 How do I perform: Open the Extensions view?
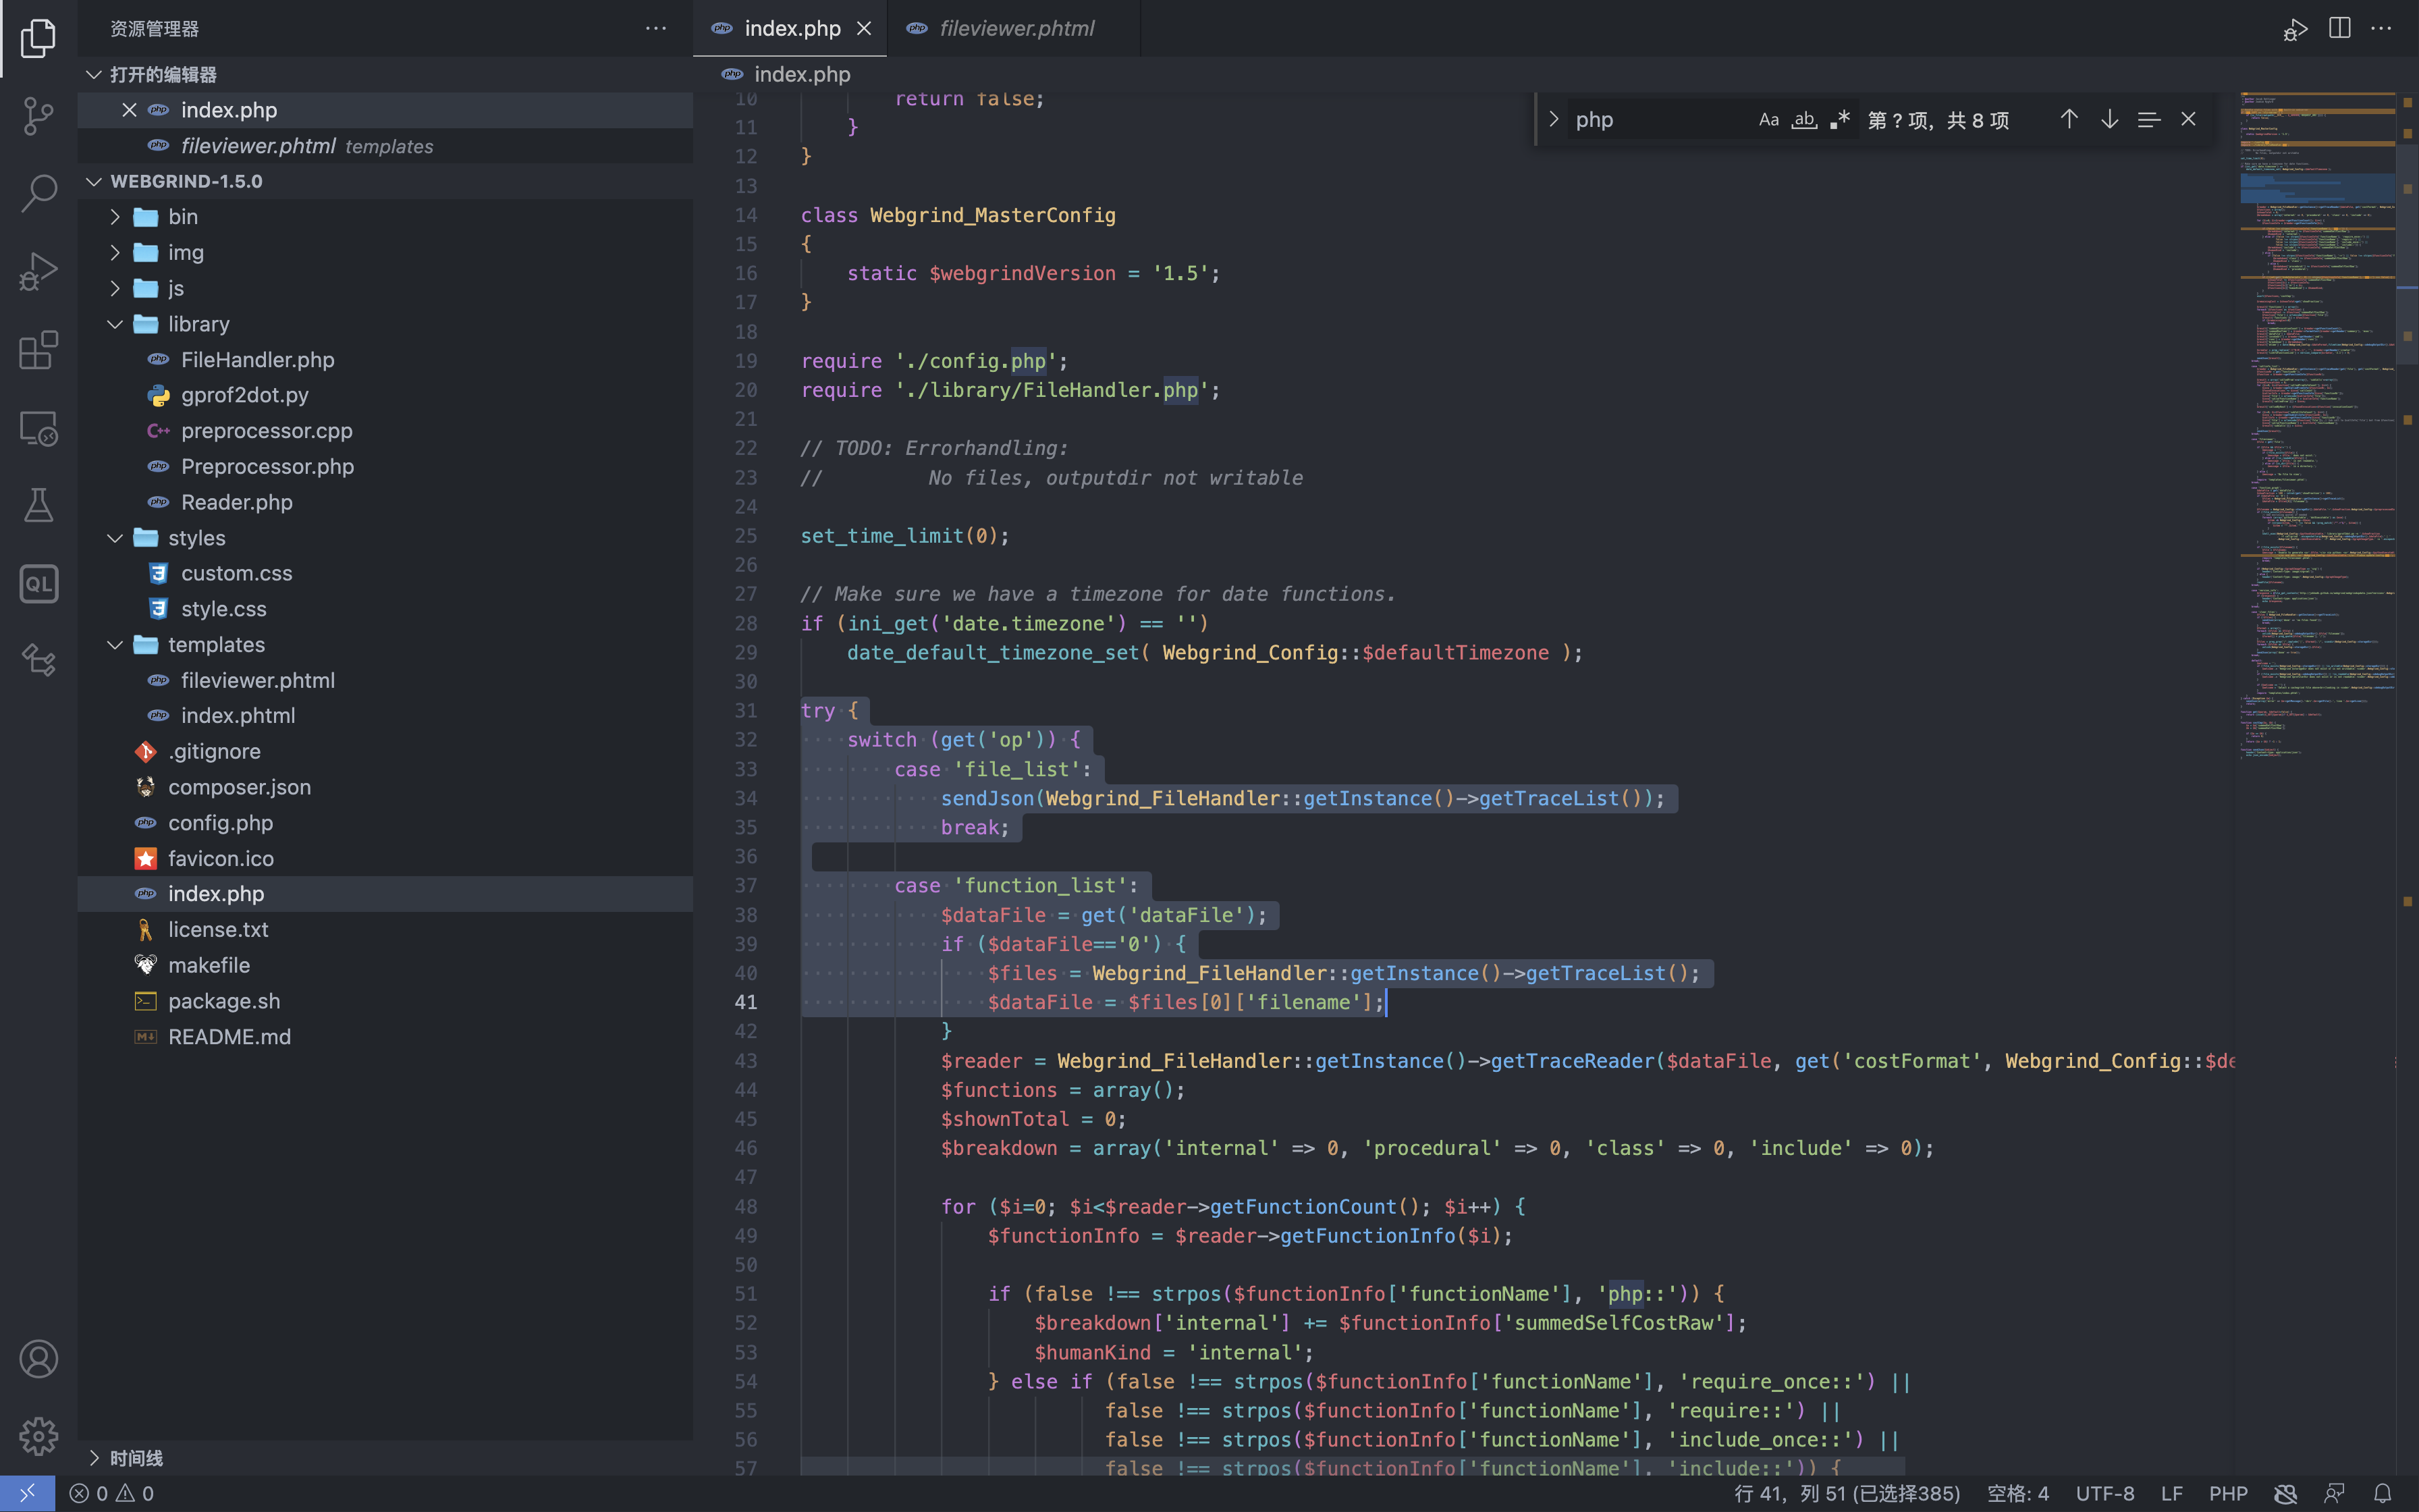(x=38, y=350)
